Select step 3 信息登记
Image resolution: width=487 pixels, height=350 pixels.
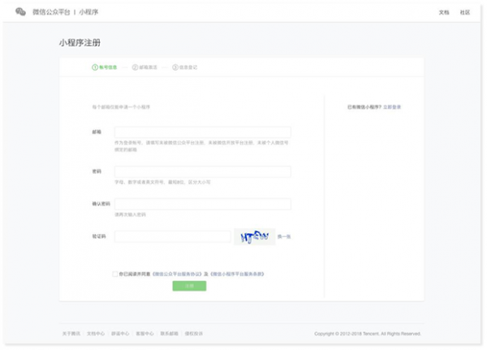[185, 67]
